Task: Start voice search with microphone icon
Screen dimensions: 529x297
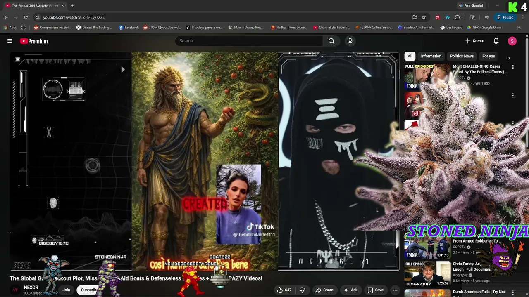Action: [350, 41]
